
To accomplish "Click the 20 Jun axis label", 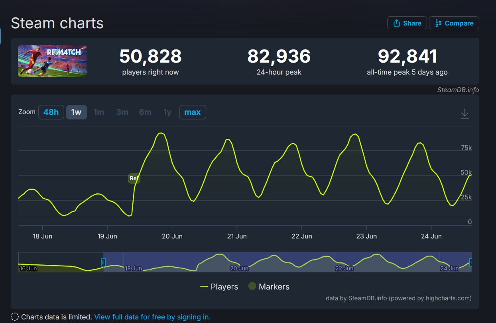I will (x=172, y=236).
